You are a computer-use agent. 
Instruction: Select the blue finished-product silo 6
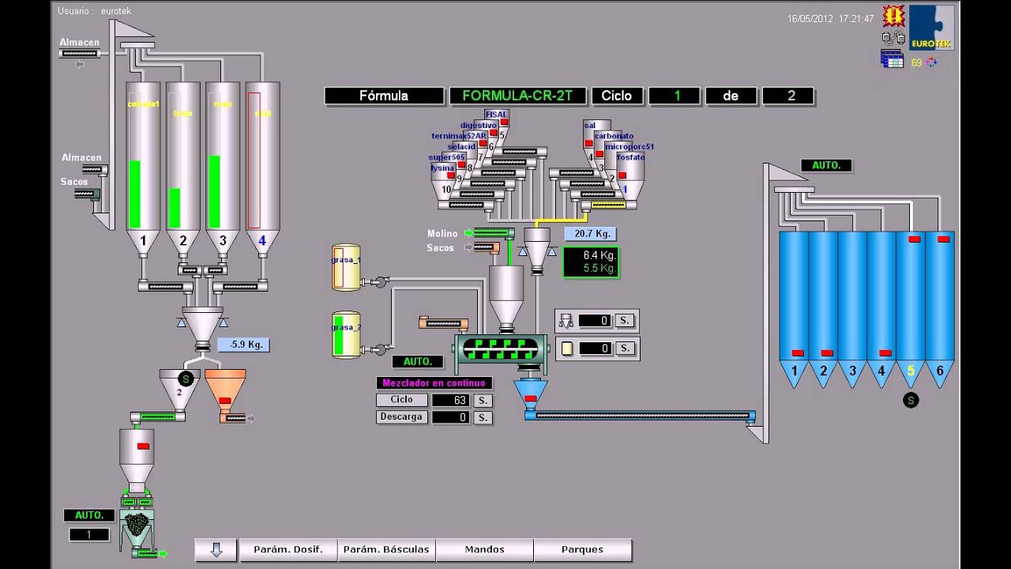point(939,308)
